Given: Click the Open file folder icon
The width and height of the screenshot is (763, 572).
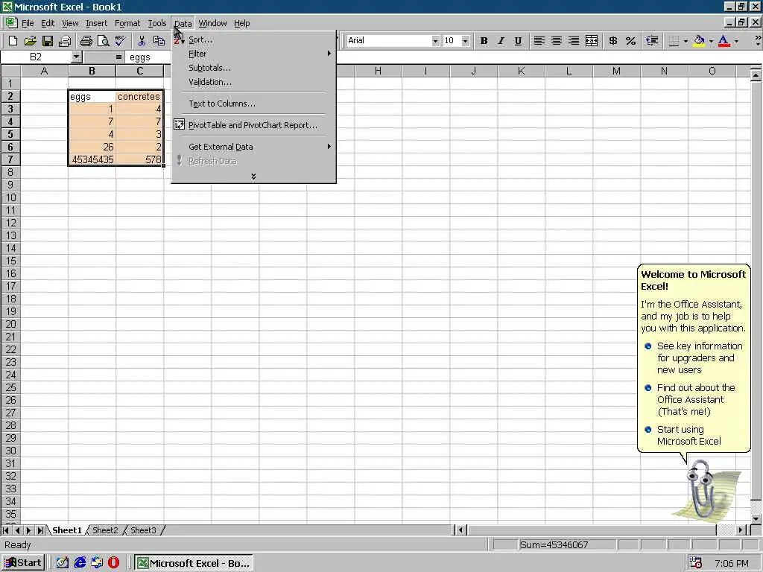Looking at the screenshot, I should (x=30, y=41).
